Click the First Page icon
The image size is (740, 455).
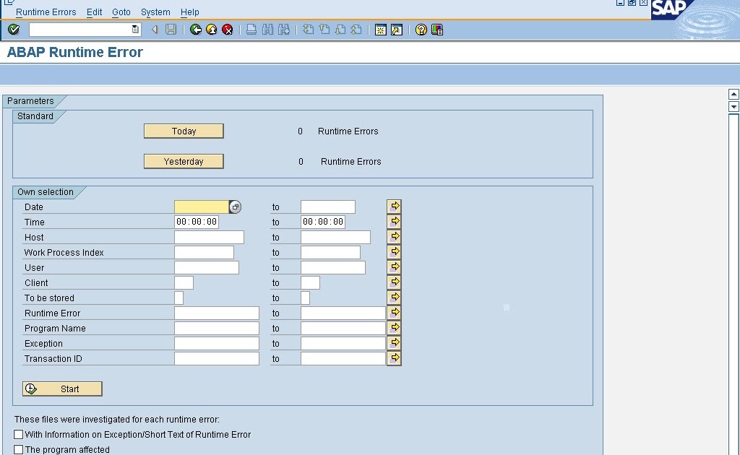308,30
